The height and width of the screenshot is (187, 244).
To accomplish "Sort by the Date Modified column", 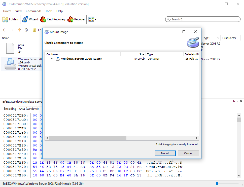I will (191, 54).
